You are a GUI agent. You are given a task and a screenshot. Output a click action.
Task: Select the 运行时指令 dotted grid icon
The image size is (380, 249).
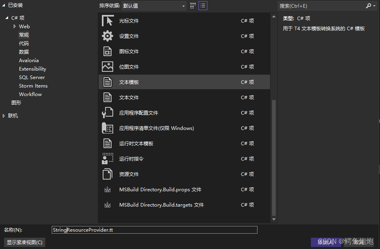click(x=107, y=158)
